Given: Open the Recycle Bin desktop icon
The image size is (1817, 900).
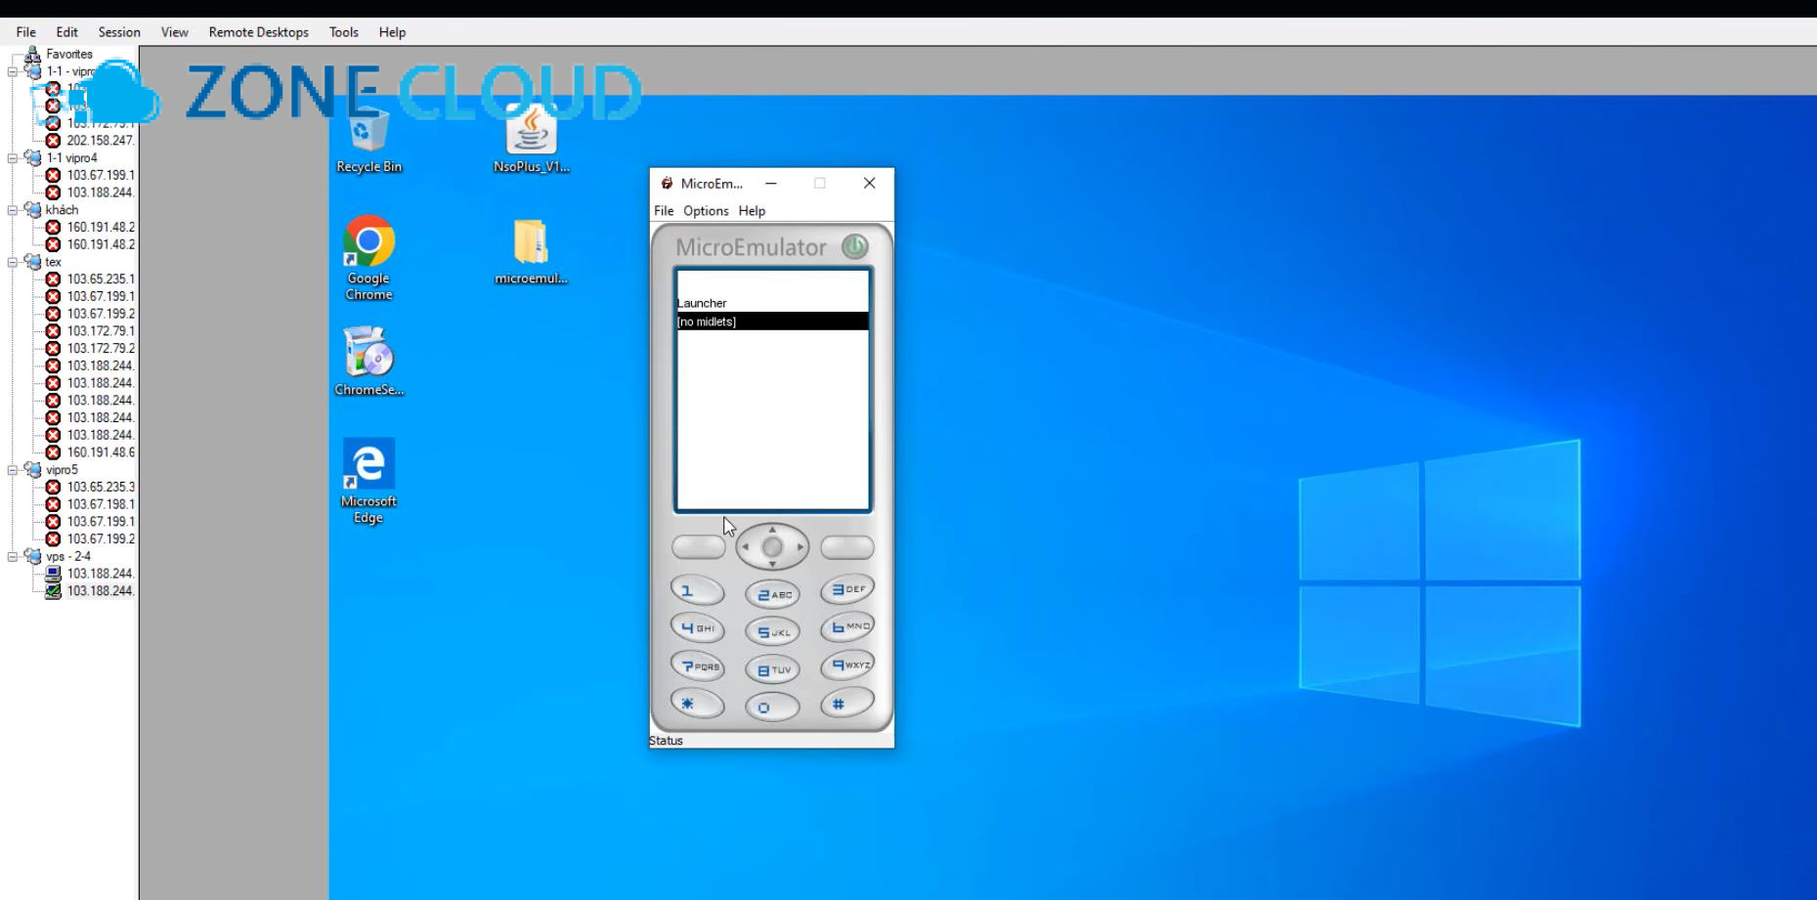Looking at the screenshot, I should click(x=368, y=137).
